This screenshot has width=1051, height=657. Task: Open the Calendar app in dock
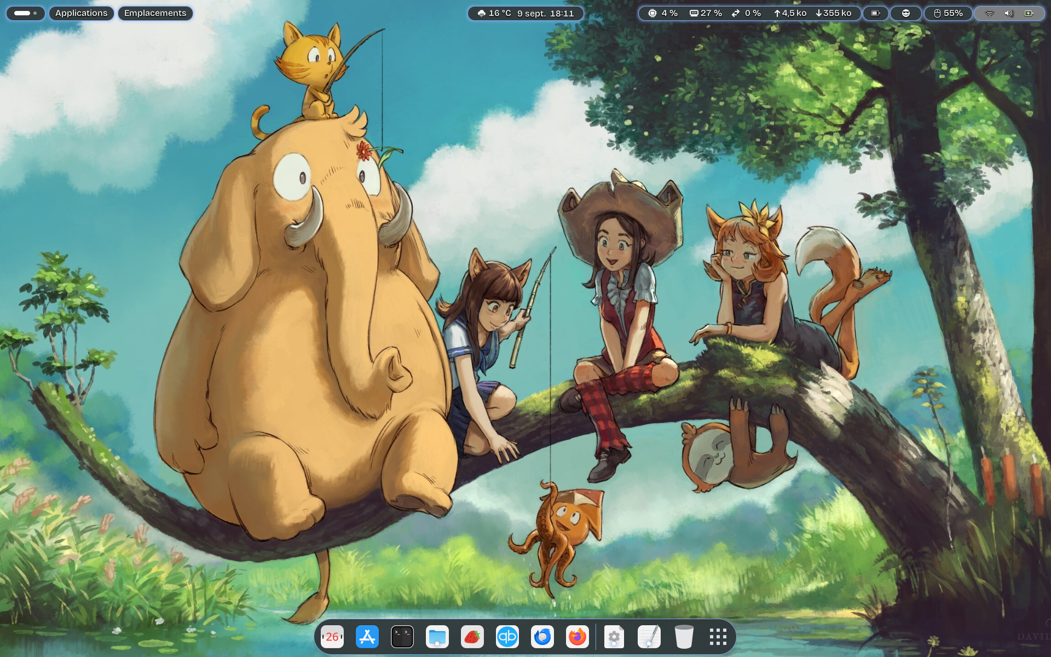click(332, 637)
